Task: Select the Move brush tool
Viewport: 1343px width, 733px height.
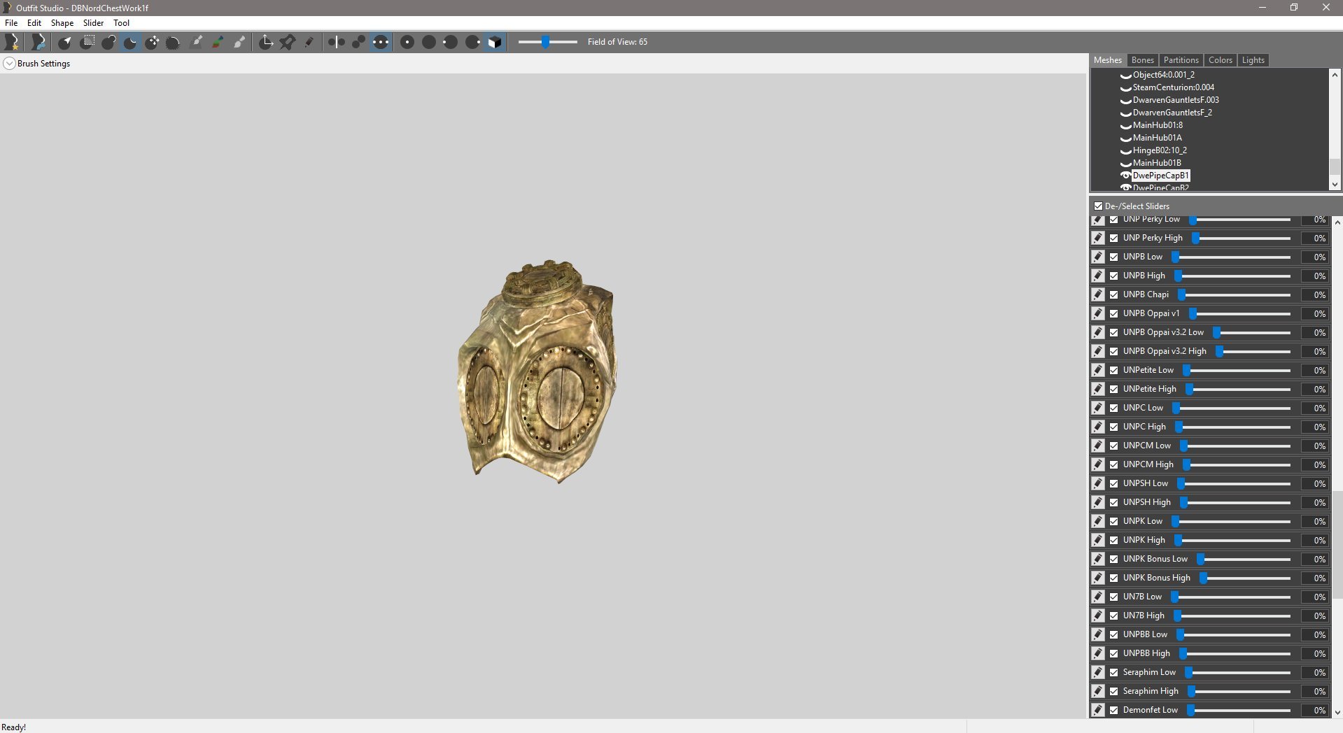Action: point(152,42)
